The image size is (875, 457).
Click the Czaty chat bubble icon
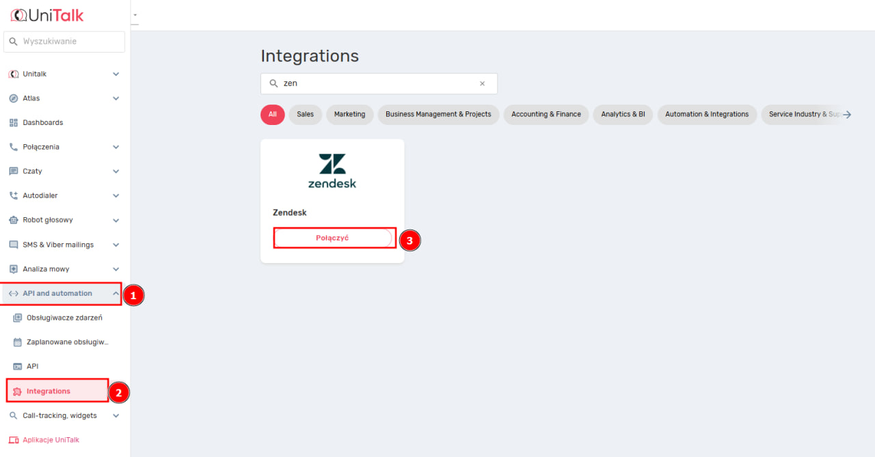pos(14,171)
